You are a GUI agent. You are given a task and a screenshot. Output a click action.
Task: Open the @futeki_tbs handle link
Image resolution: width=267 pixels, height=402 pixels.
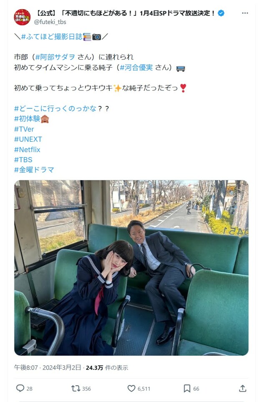[x=50, y=22]
